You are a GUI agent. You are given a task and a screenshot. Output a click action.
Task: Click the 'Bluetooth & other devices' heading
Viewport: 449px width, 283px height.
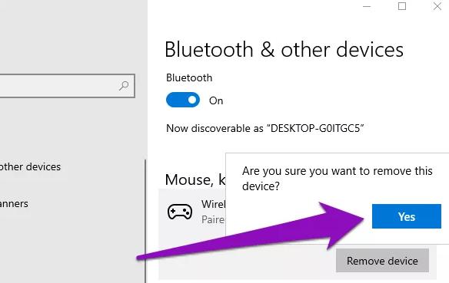tap(284, 49)
